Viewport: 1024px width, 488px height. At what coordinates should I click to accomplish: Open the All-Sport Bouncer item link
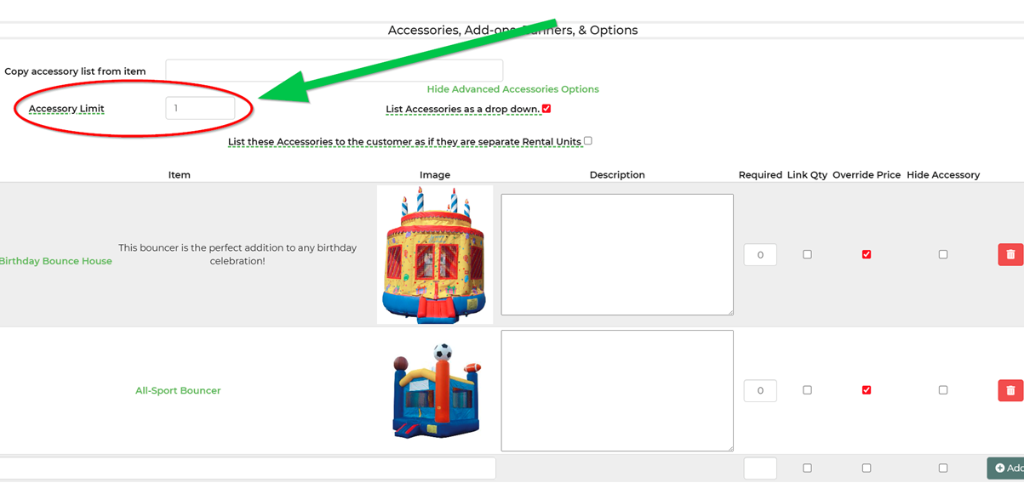click(x=178, y=391)
